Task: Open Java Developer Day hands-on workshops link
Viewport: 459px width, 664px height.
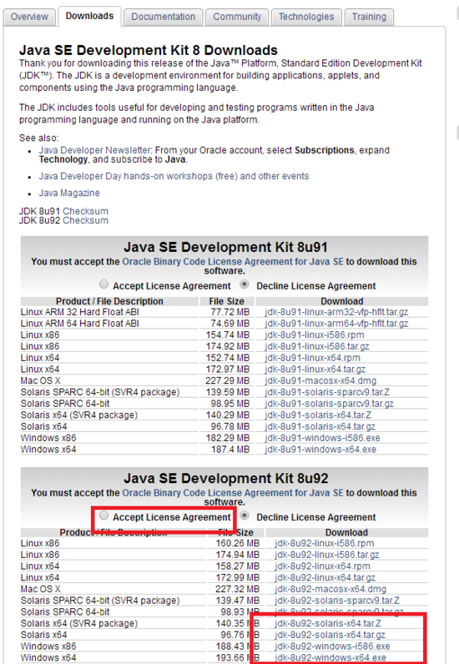Action: (x=174, y=176)
